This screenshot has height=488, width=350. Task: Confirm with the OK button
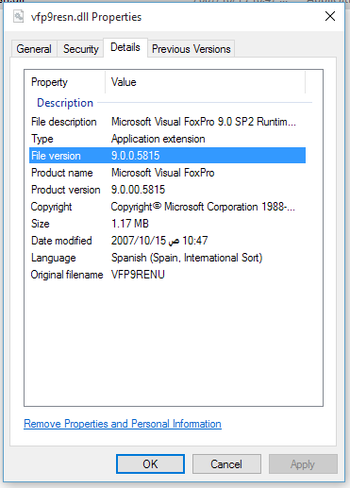click(150, 463)
